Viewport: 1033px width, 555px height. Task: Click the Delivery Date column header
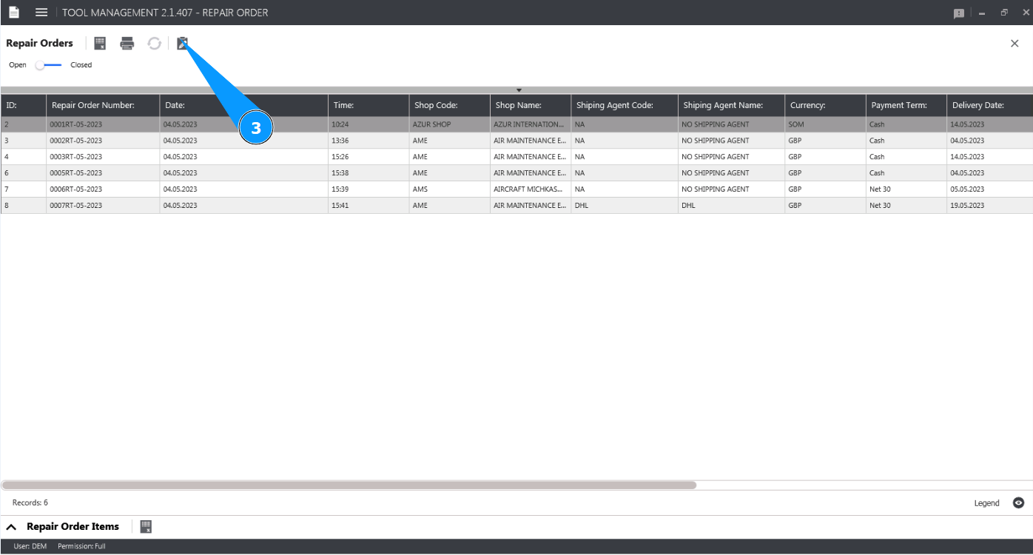coord(990,105)
